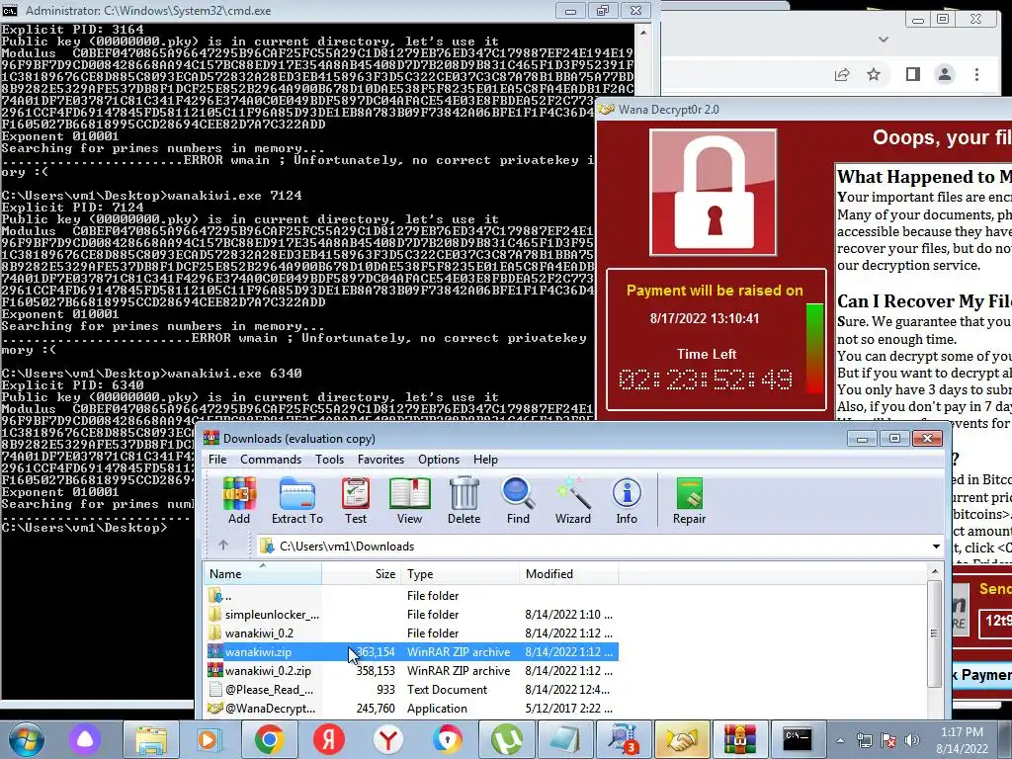The width and height of the screenshot is (1012, 759).
Task: Bookmark page with the Chrome star icon
Action: (874, 74)
